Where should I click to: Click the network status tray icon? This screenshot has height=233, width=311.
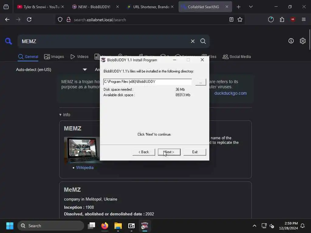point(264,226)
